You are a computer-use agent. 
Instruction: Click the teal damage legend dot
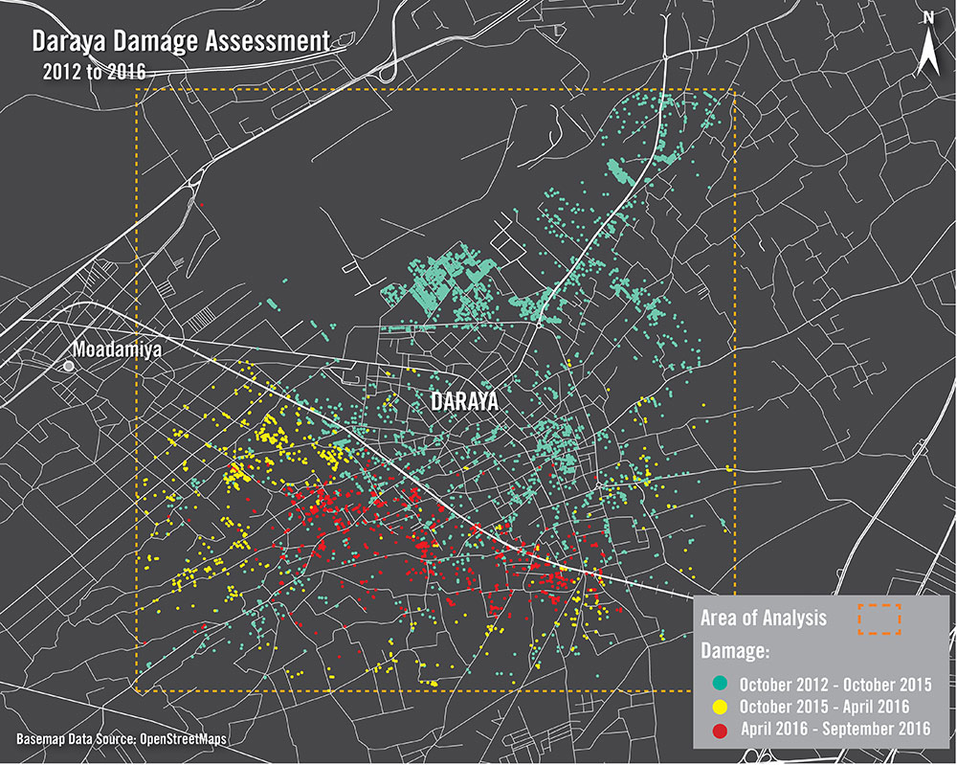point(721,684)
